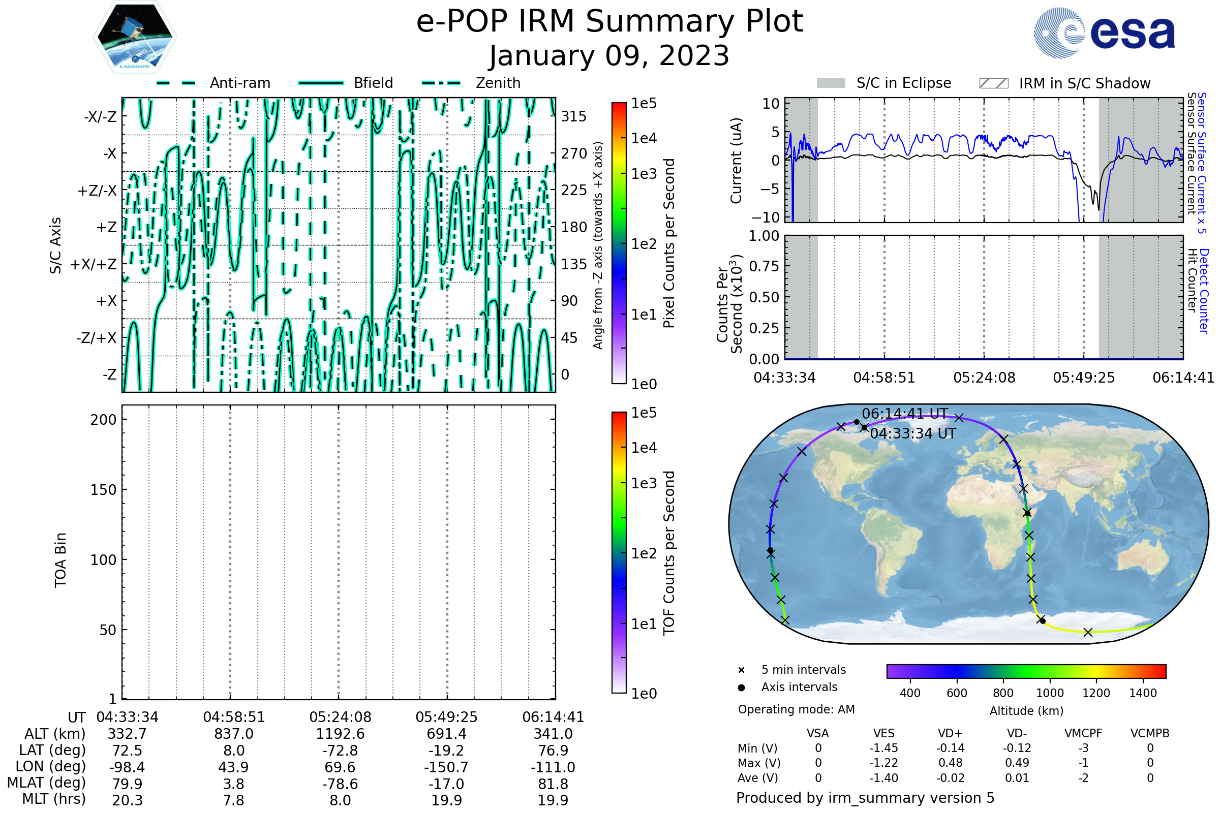1220x813 pixels.
Task: Click the Operating mode: AM text
Action: point(796,709)
